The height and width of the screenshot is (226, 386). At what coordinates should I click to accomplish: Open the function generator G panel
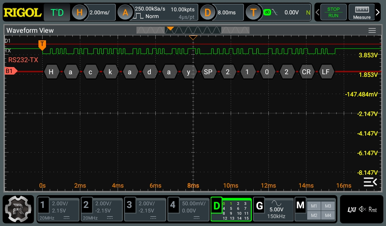(x=259, y=206)
